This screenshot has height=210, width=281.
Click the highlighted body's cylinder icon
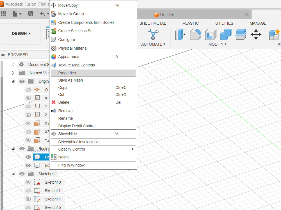tap(37, 157)
